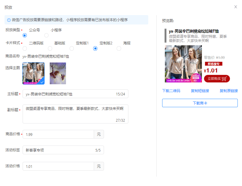242x186 pixels.
Task: Click the preview product image
Action: [183, 64]
